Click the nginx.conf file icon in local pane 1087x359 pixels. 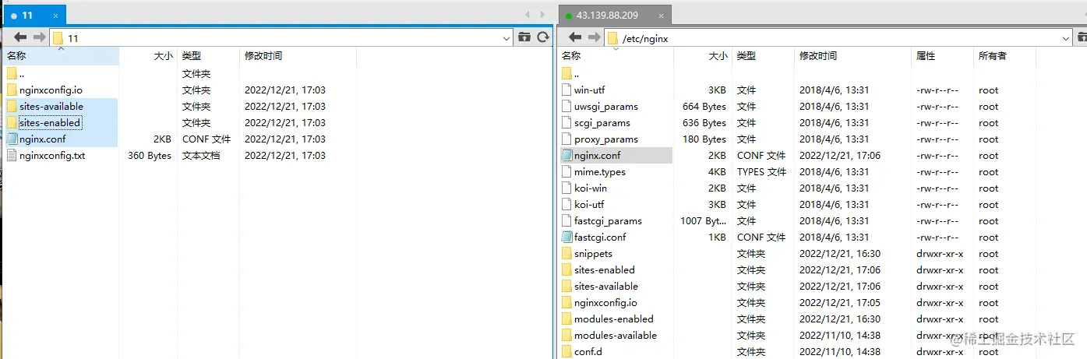pos(12,139)
